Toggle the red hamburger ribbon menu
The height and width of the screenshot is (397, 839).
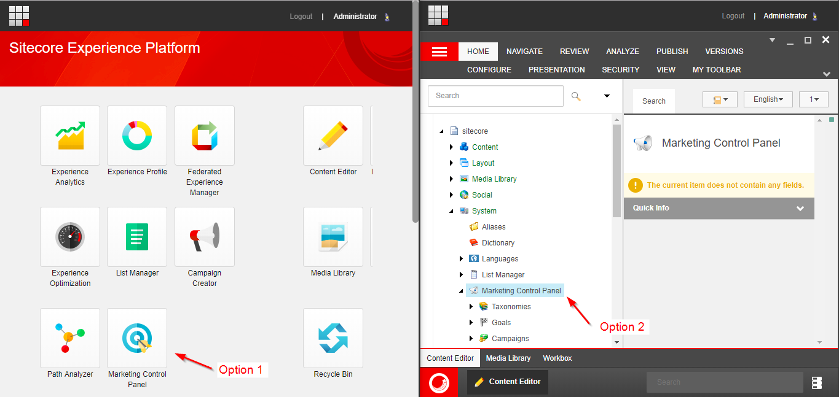439,52
